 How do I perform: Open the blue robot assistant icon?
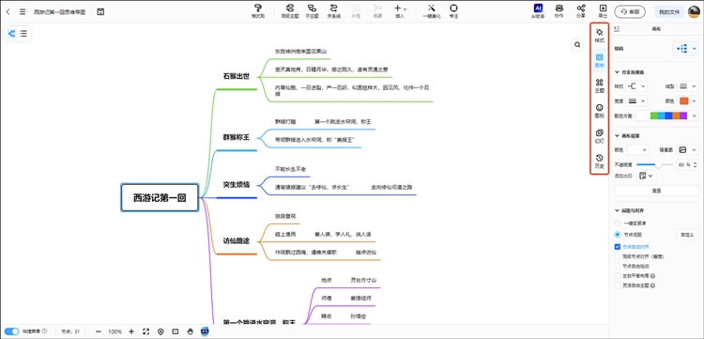click(205, 331)
